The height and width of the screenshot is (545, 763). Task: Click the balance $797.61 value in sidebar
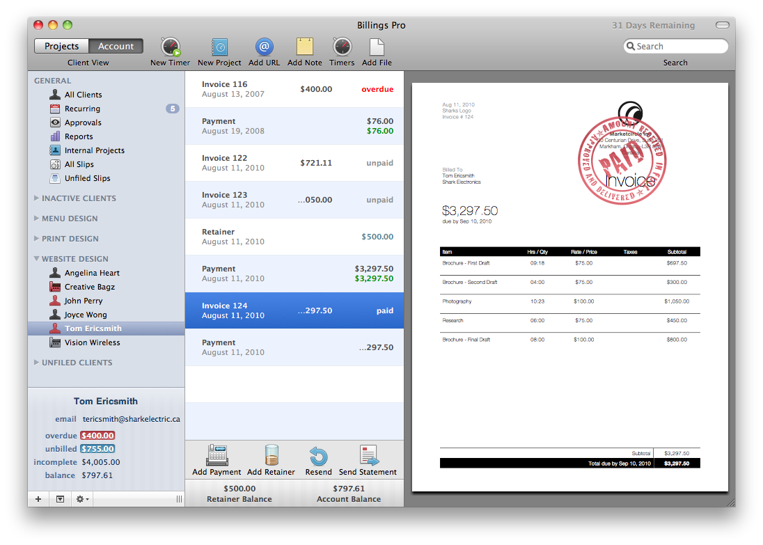point(97,475)
